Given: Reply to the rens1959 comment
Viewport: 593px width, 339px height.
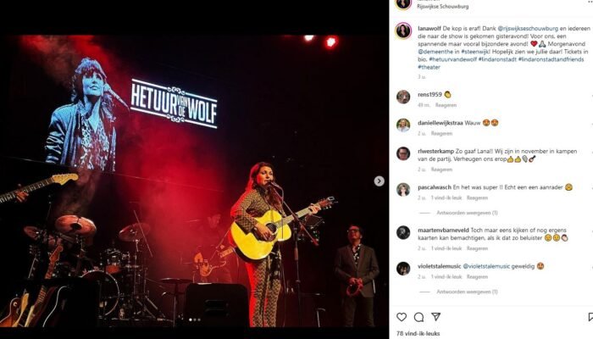Looking at the screenshot, I should [x=446, y=105].
